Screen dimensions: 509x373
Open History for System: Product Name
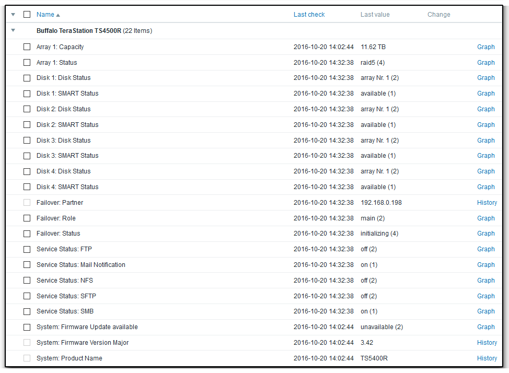[487, 358]
